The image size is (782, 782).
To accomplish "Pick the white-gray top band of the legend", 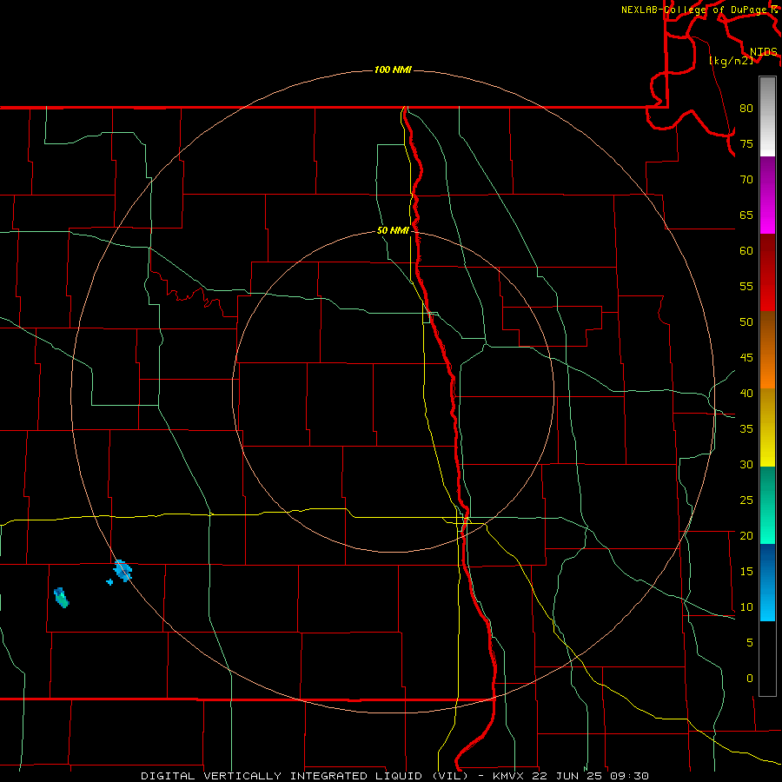I will (767, 116).
